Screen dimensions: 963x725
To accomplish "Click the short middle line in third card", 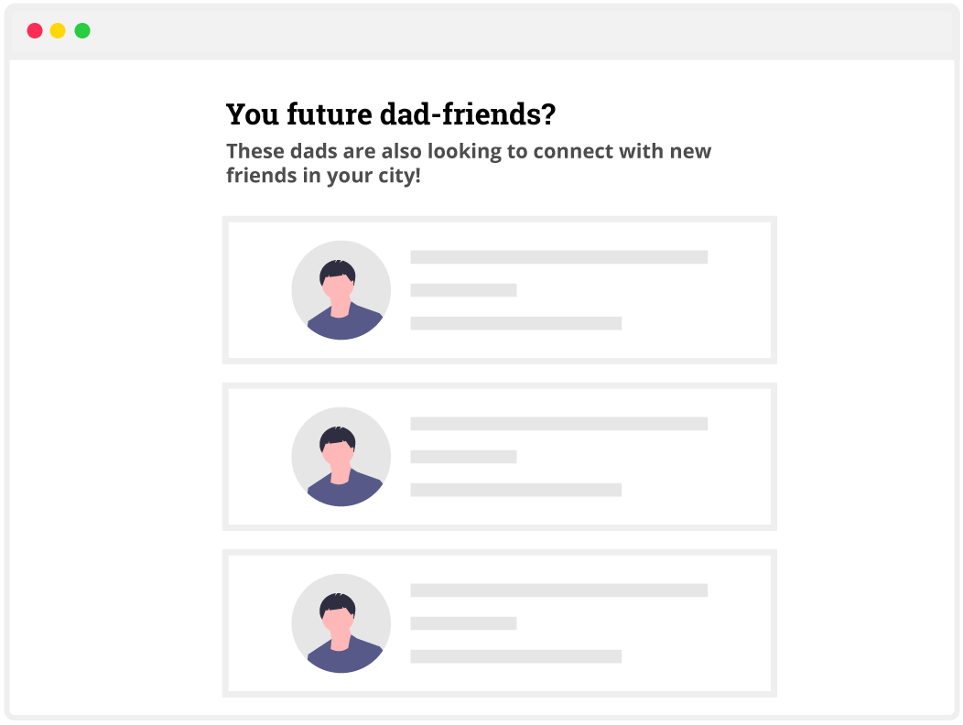I will click(x=463, y=623).
